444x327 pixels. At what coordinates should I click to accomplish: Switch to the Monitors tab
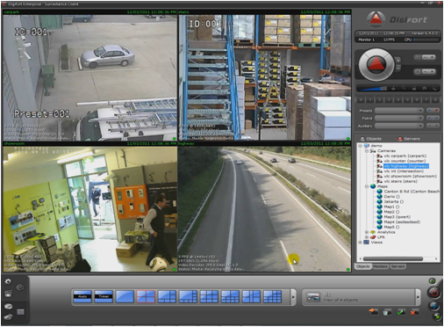(x=380, y=266)
